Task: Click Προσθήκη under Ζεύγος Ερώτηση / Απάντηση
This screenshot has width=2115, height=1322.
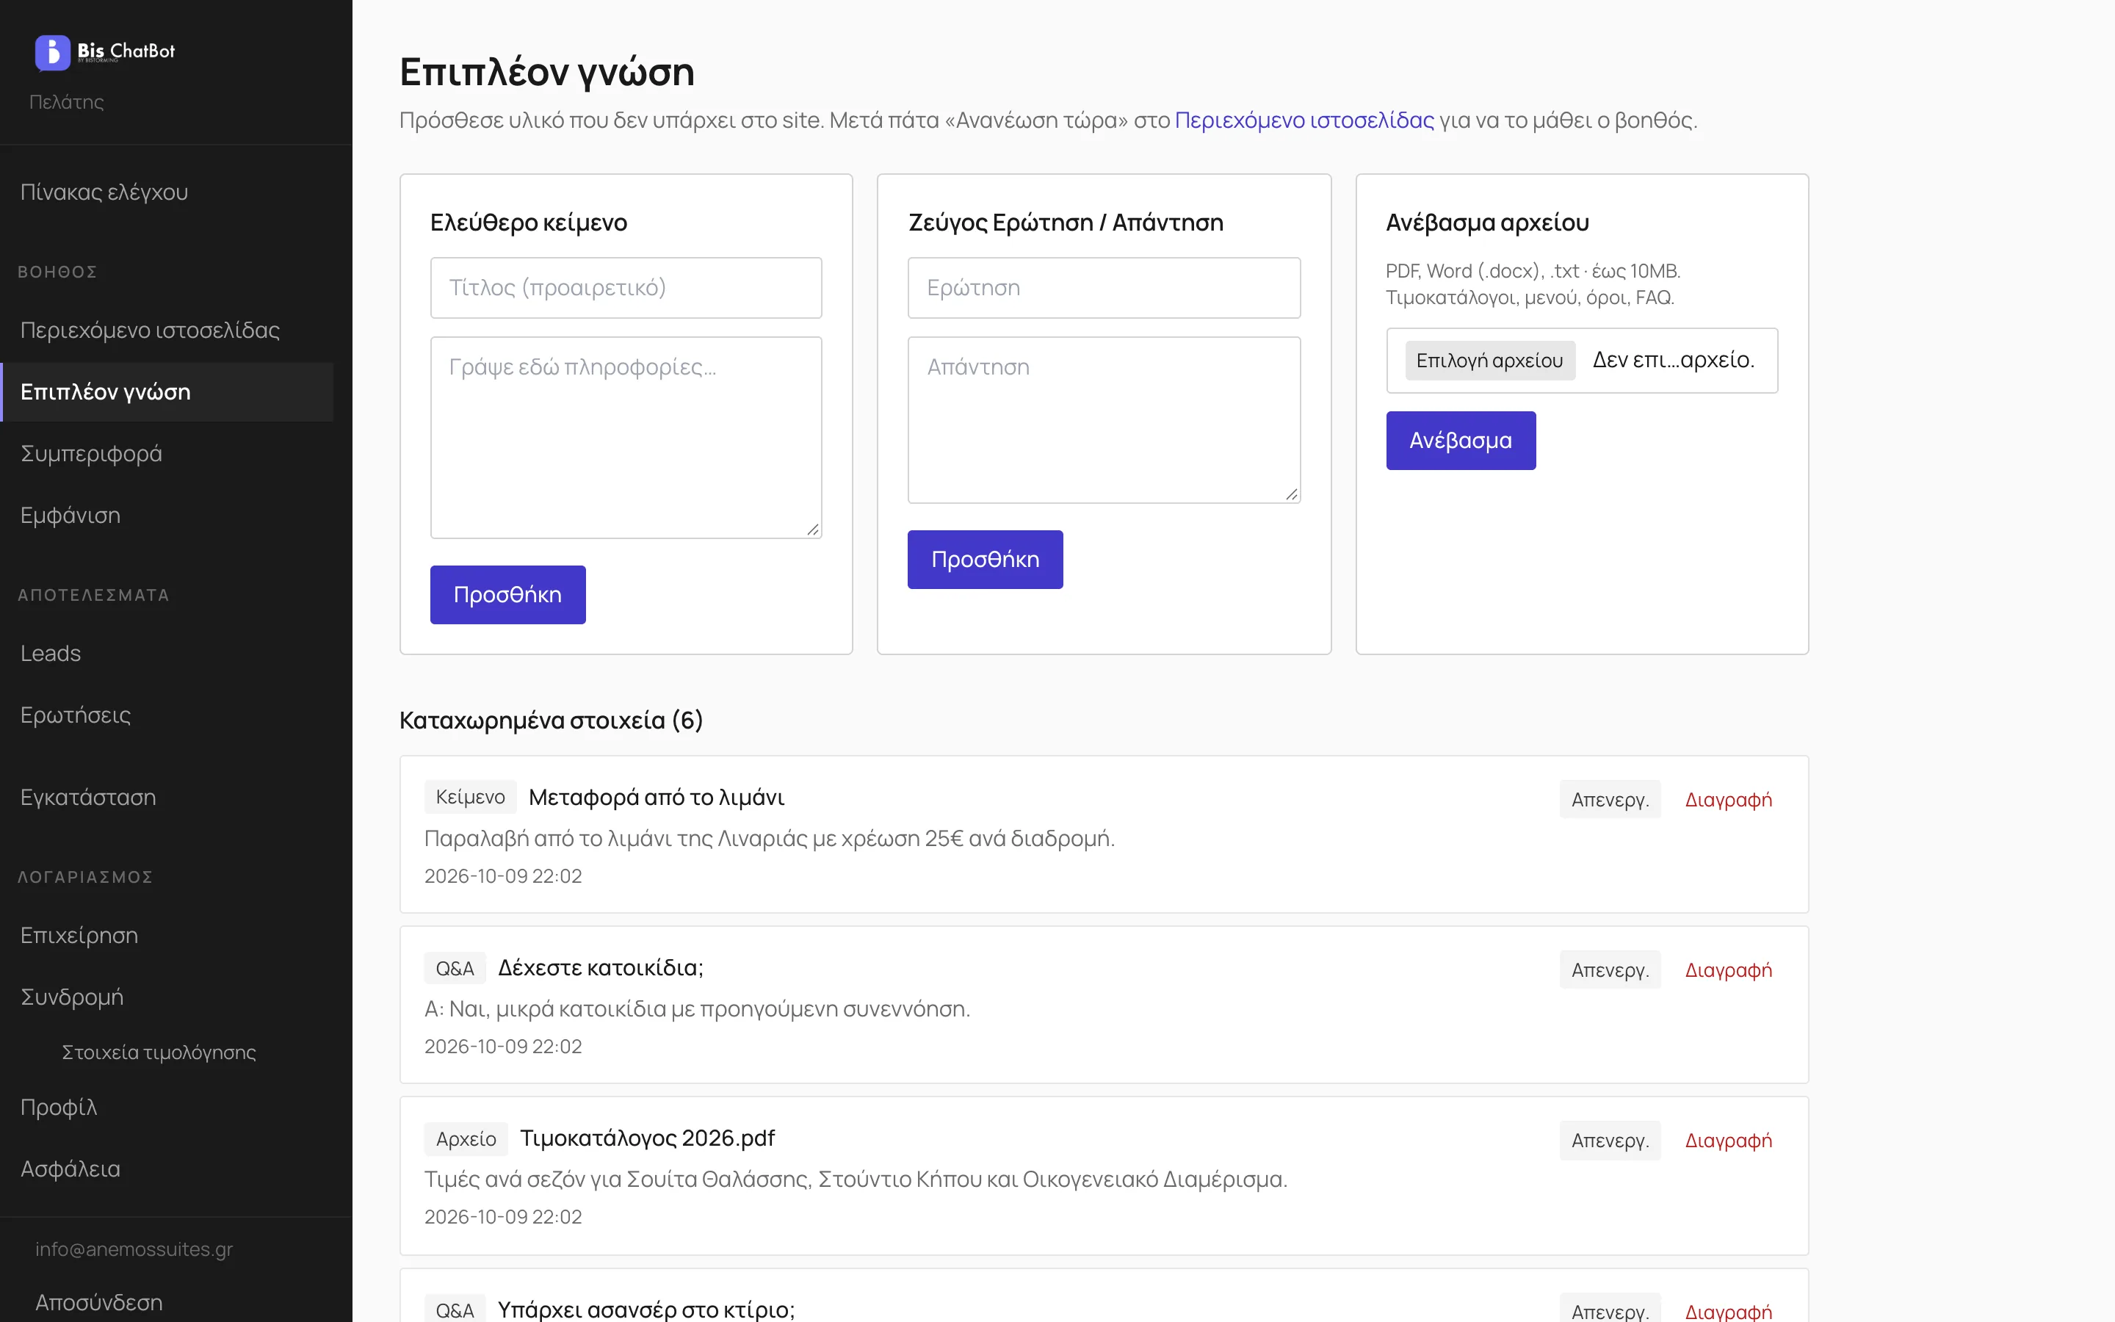Action: pos(985,560)
